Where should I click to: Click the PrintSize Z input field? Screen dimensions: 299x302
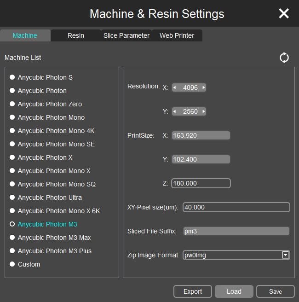coord(201,183)
